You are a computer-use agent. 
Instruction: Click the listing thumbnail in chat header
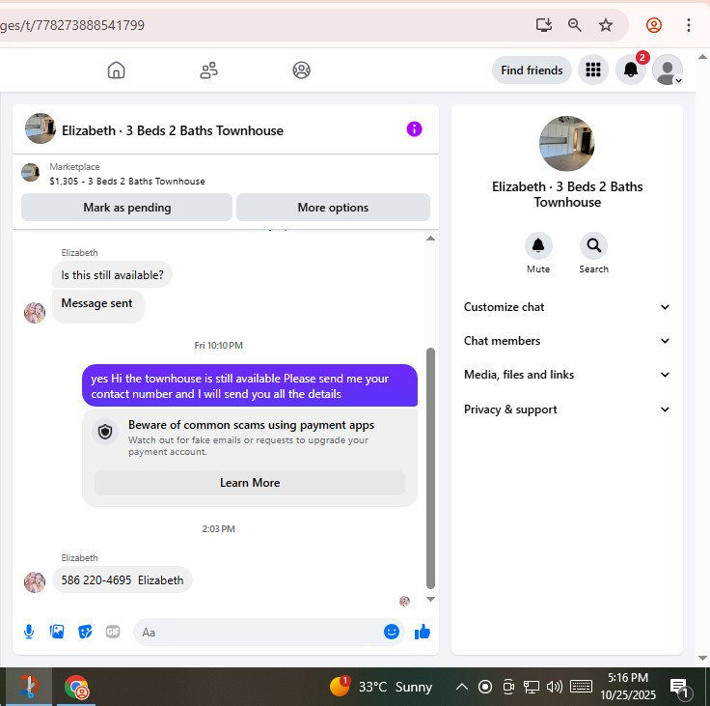pos(40,128)
